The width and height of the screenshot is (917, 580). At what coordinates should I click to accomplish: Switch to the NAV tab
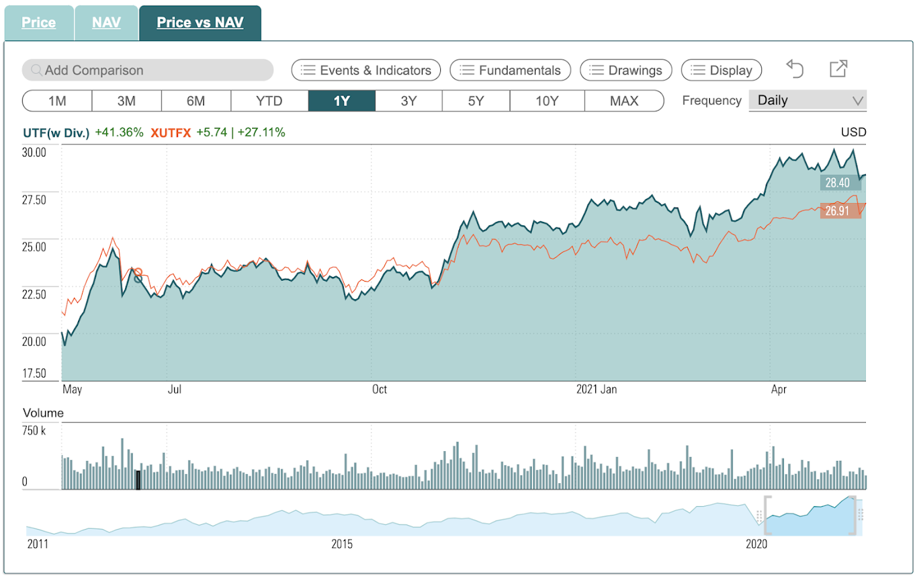(106, 22)
